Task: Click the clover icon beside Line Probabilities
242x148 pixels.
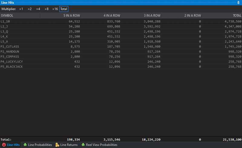Action: (x=25, y=145)
